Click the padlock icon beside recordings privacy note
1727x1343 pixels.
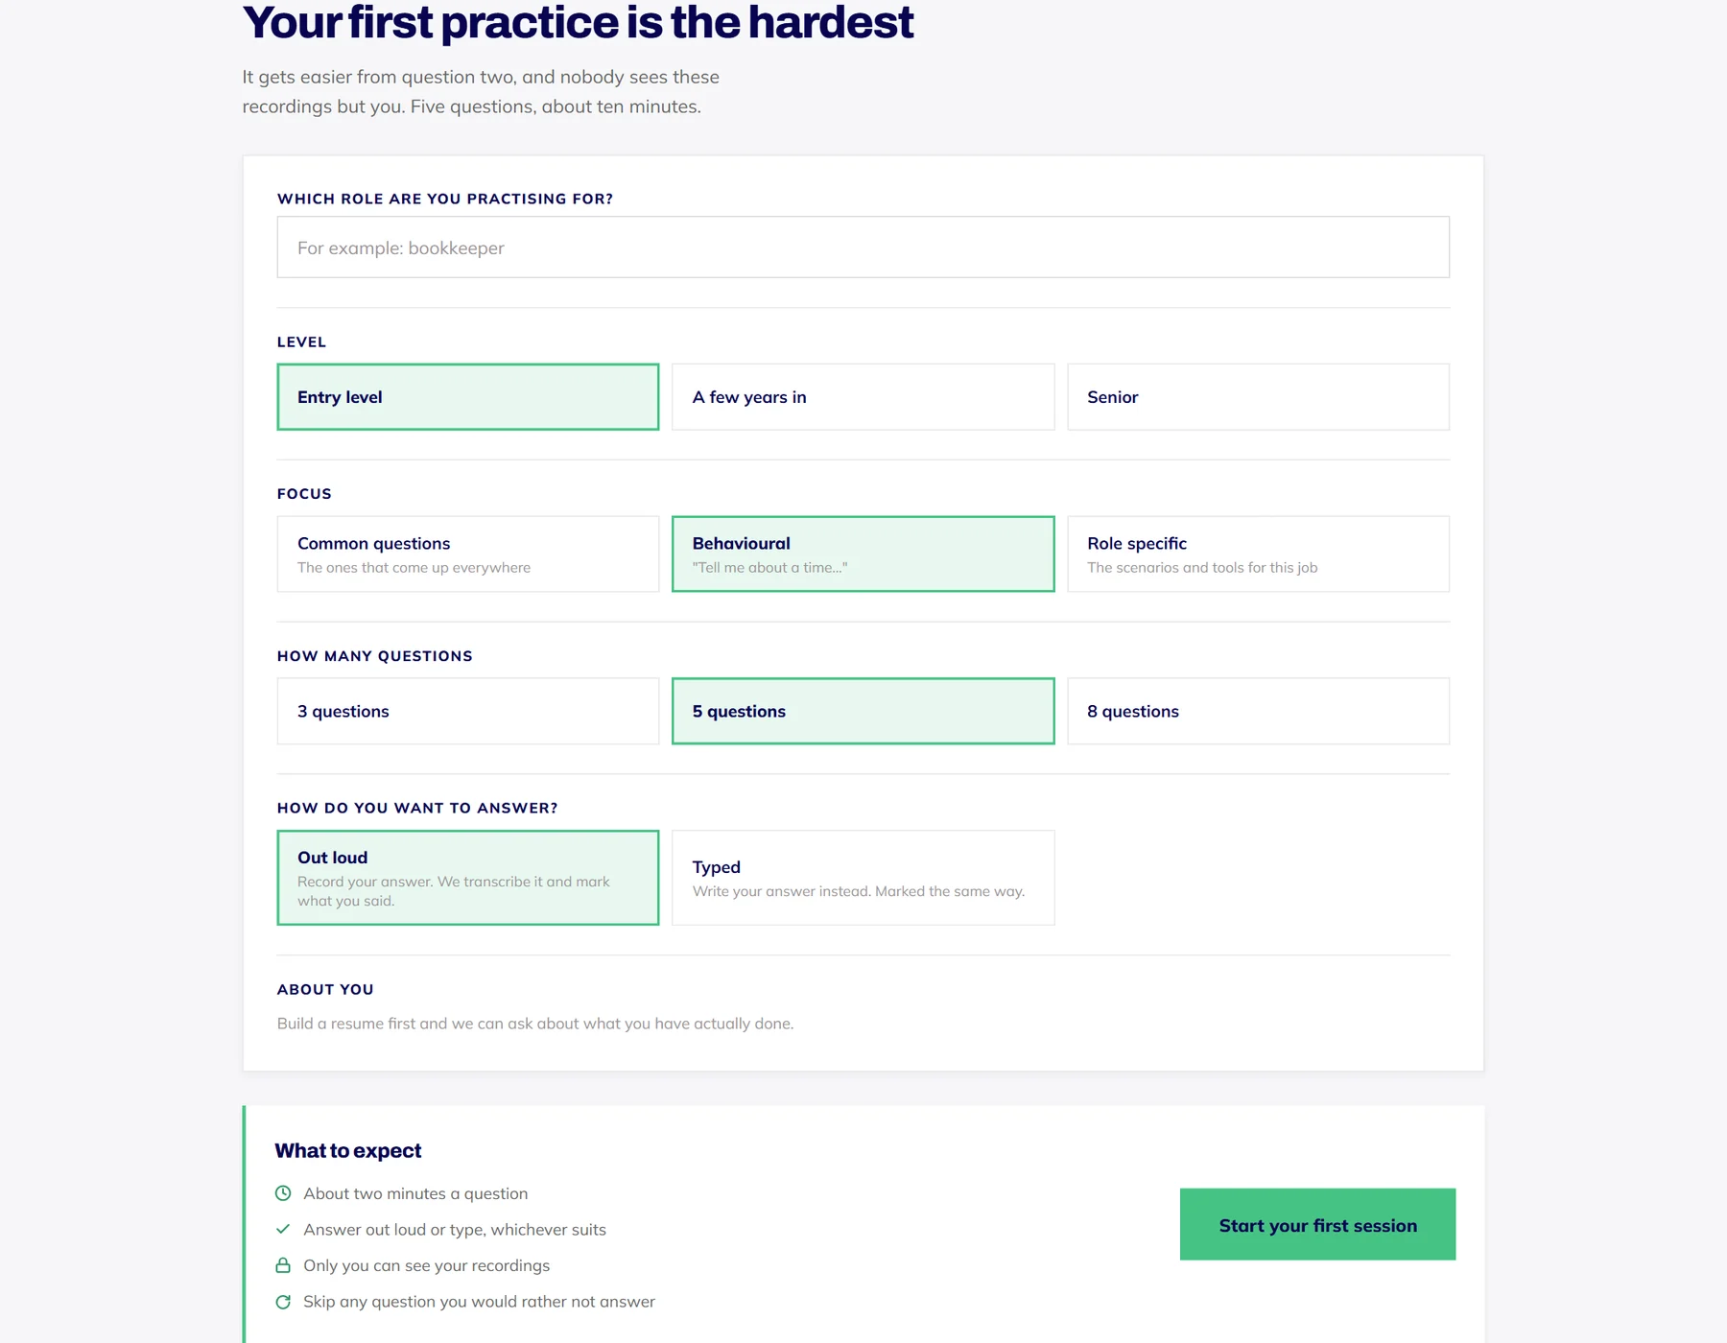[x=283, y=1265]
